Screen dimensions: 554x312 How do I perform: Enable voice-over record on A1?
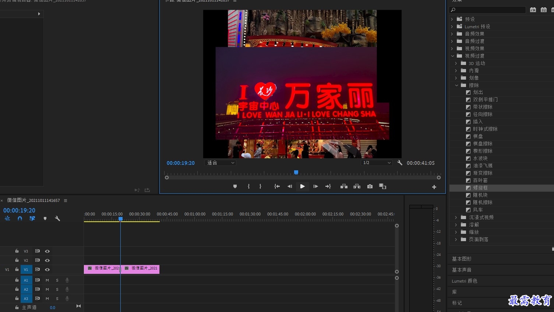tap(67, 280)
